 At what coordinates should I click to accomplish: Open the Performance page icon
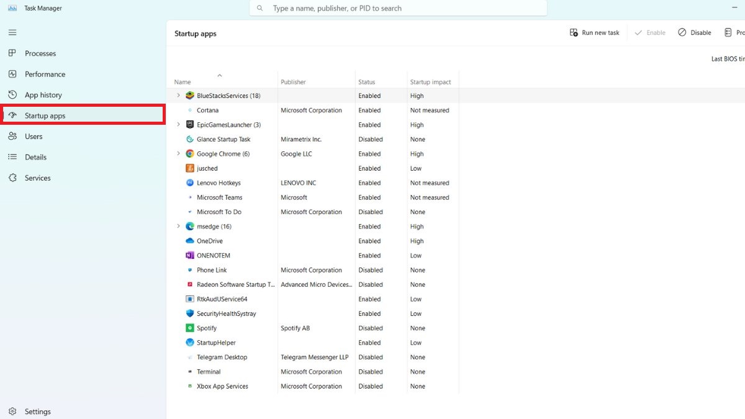pyautogui.click(x=12, y=74)
